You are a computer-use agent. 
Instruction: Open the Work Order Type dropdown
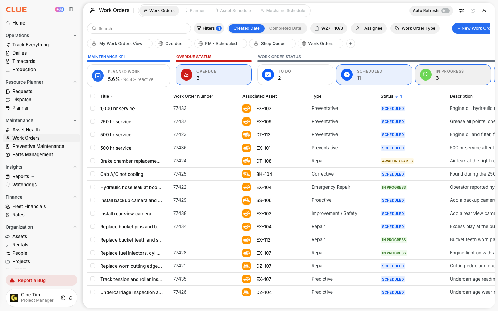click(415, 28)
